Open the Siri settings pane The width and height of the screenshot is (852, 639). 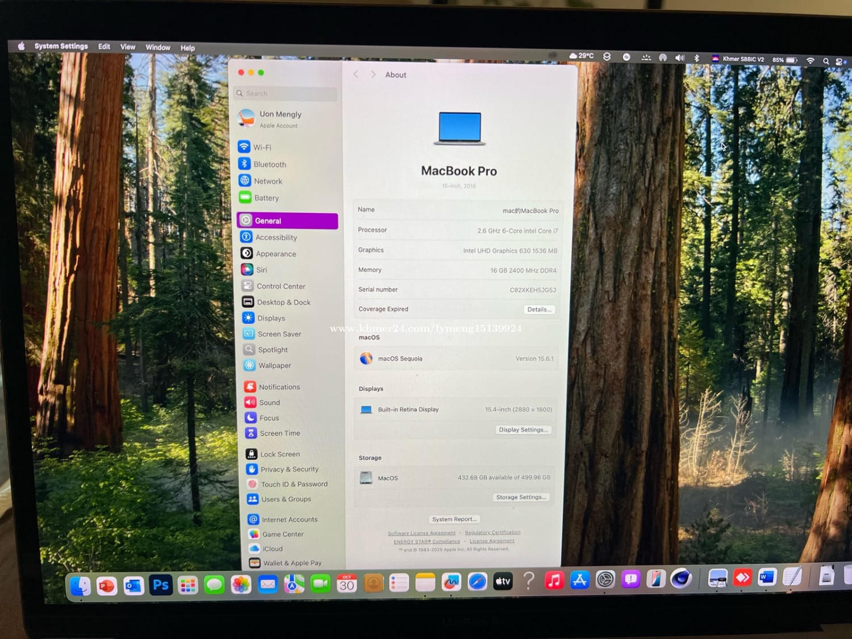pos(261,270)
